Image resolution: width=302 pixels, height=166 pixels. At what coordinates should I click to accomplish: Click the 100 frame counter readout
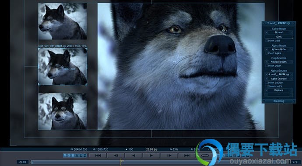click(130, 149)
